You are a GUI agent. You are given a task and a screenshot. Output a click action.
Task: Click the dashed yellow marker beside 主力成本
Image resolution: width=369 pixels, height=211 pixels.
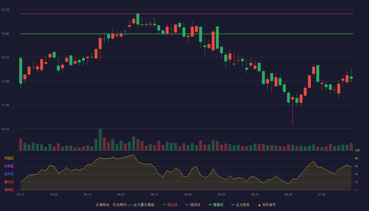(233, 205)
